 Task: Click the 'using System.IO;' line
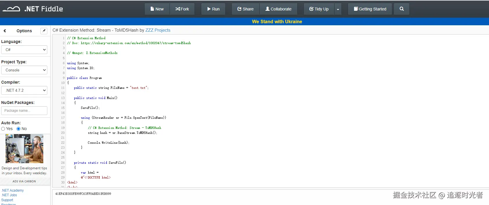[81, 68]
